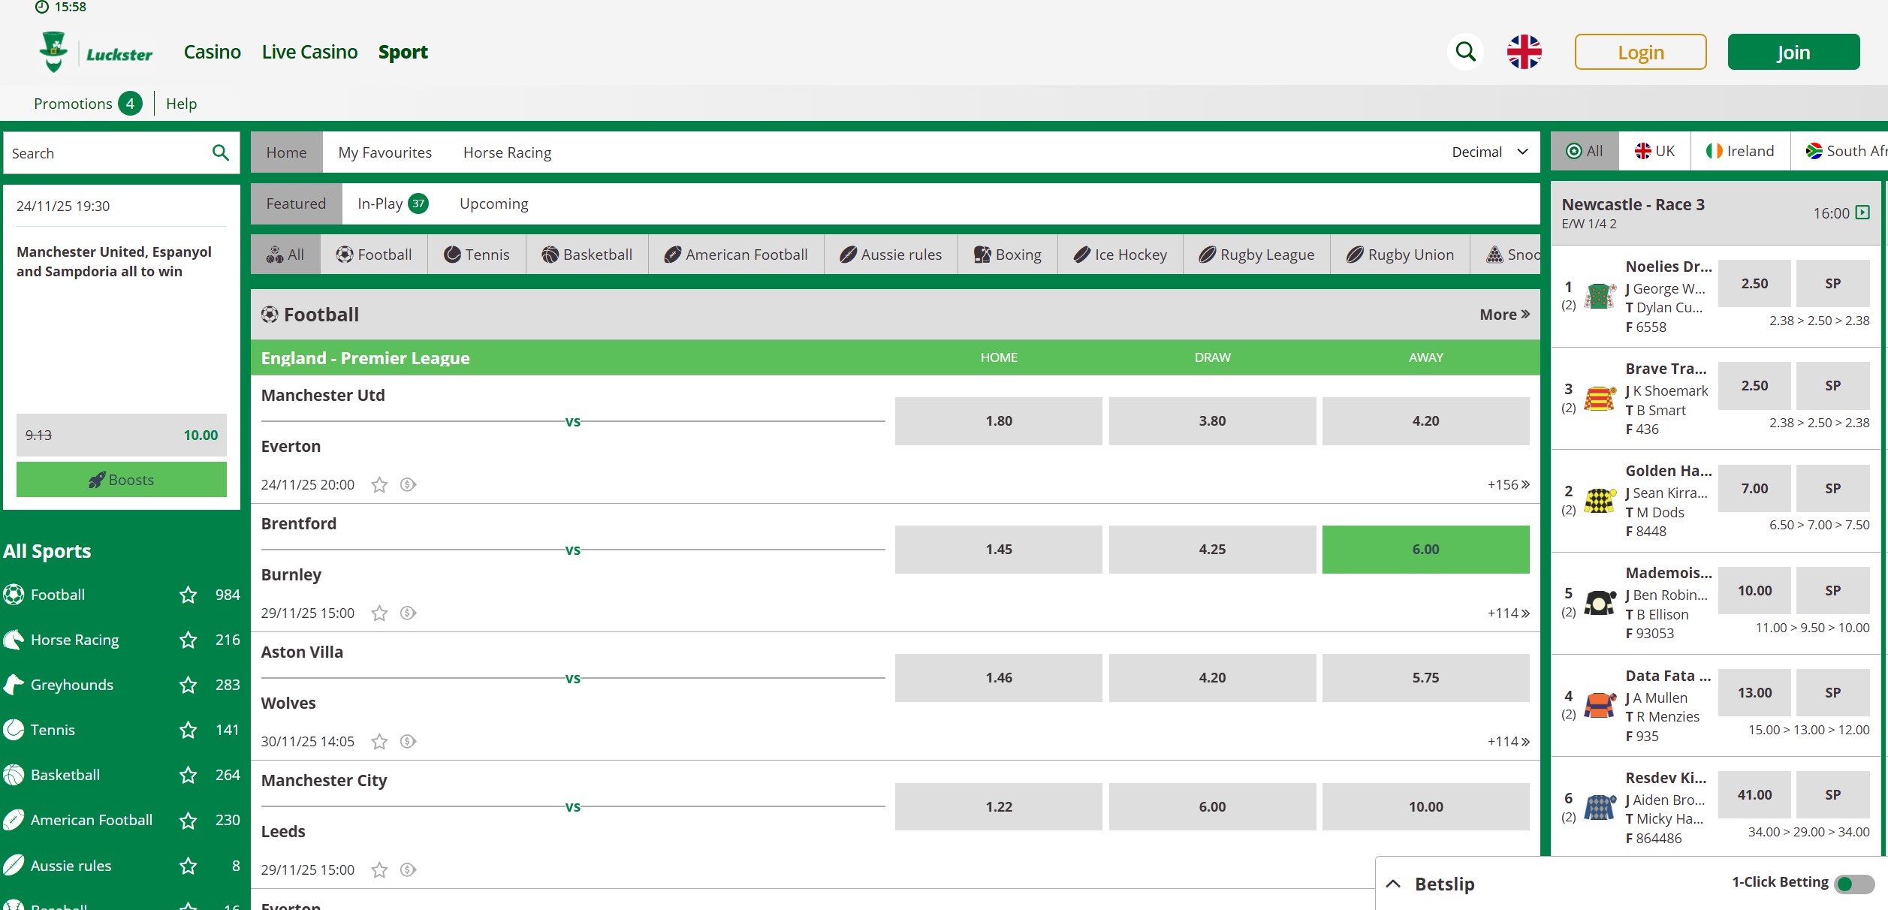Collapse the Betslip panel chevron
This screenshot has height=910, width=1888.
[x=1394, y=883]
